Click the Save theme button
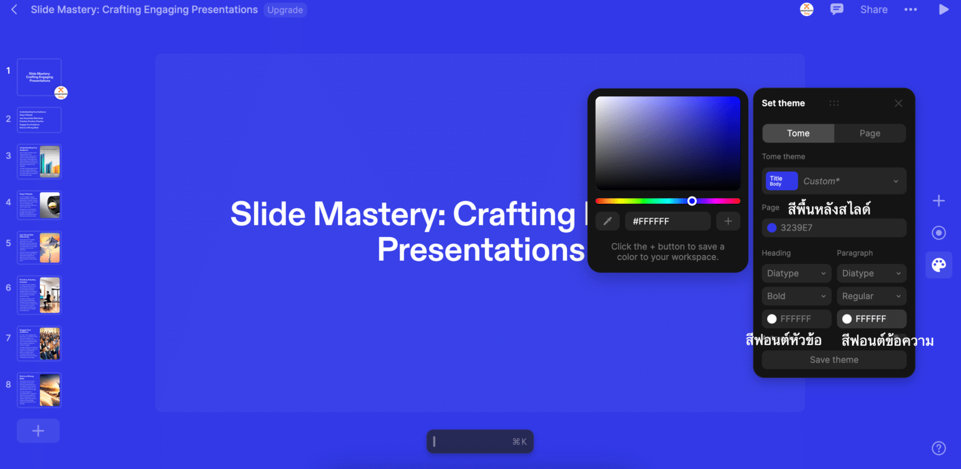 tap(833, 360)
